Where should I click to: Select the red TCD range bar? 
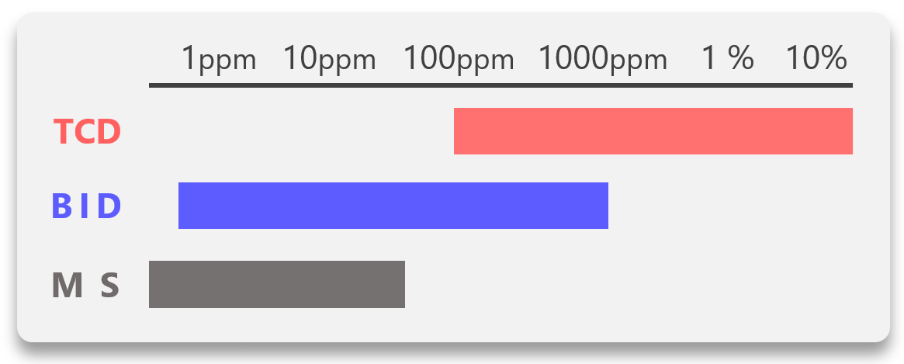point(653,131)
